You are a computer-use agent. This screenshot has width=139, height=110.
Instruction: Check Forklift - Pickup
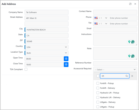tap(98, 83)
